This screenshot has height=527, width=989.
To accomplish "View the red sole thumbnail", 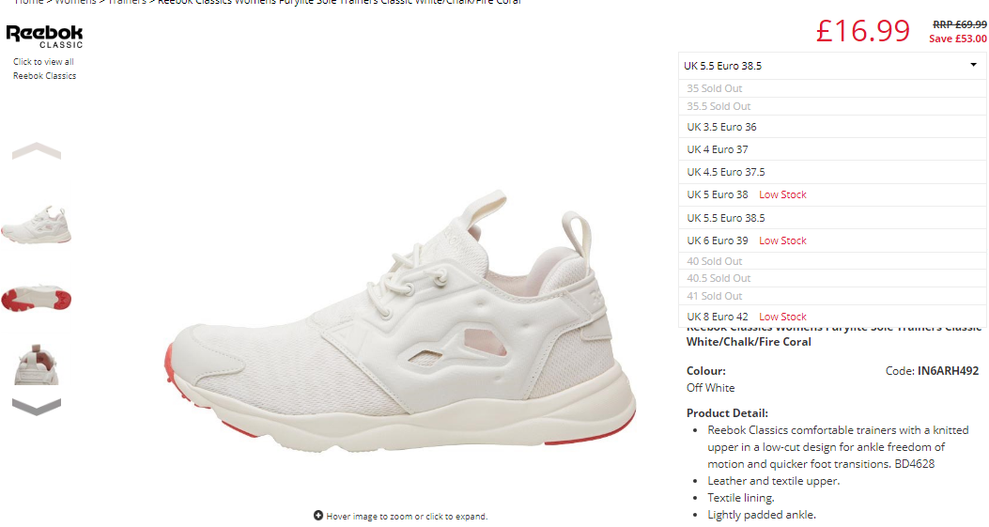I will pos(37,297).
